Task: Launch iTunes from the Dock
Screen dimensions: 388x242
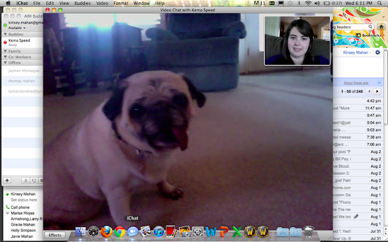Action: click(159, 232)
